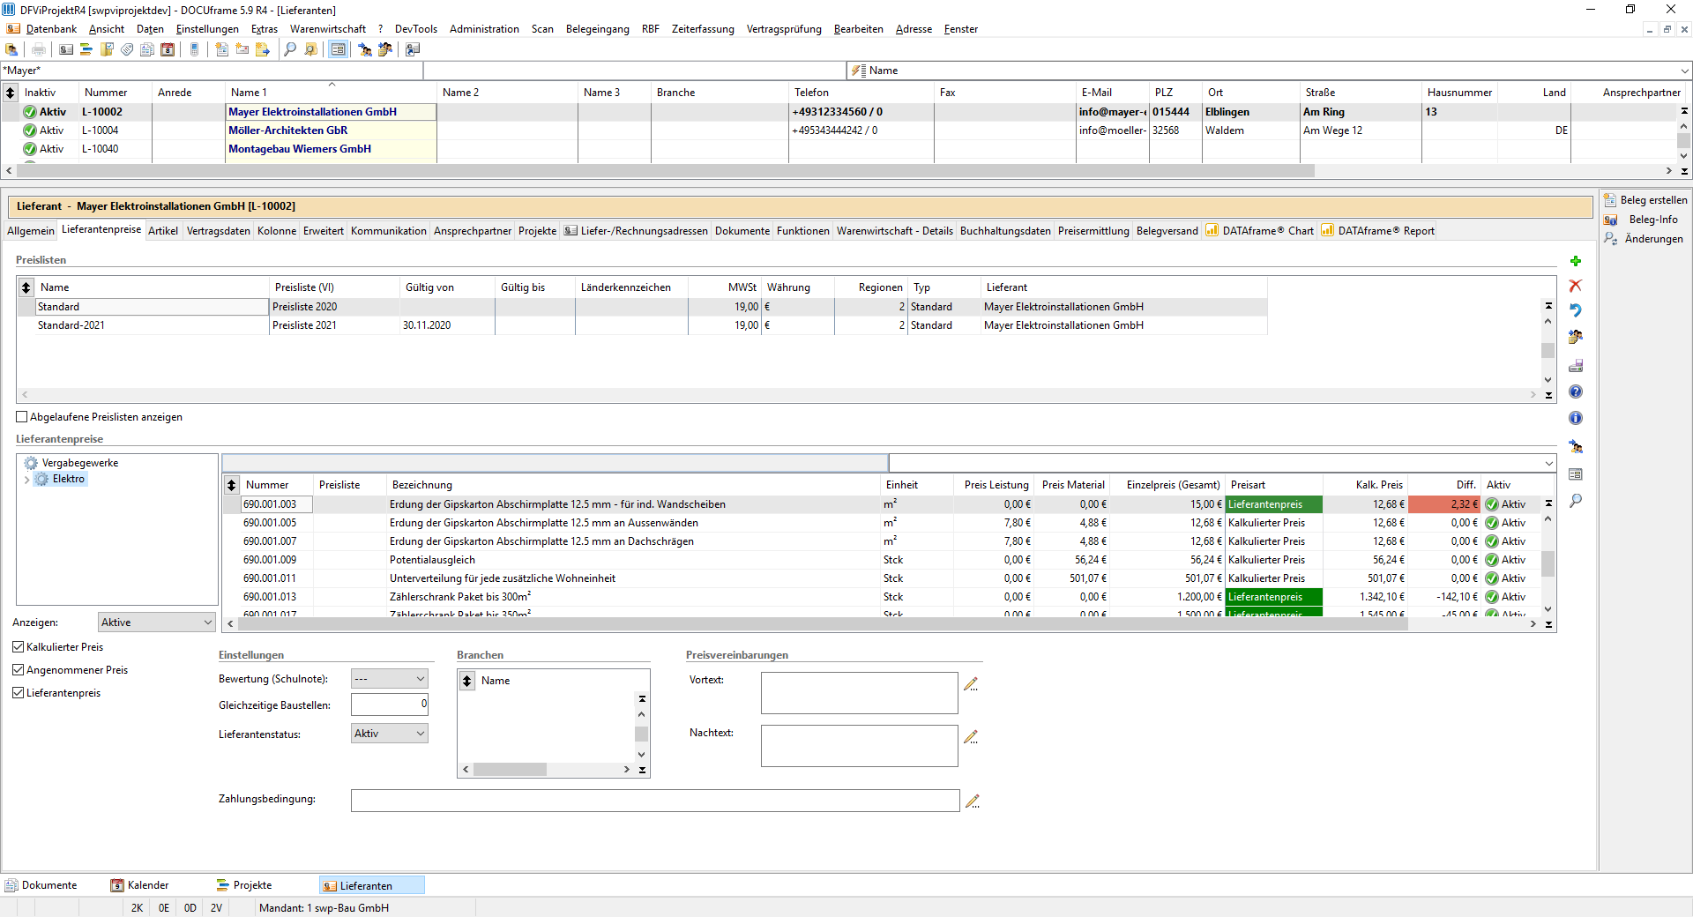Click column chooser arrows in Preislisten header

(26, 287)
